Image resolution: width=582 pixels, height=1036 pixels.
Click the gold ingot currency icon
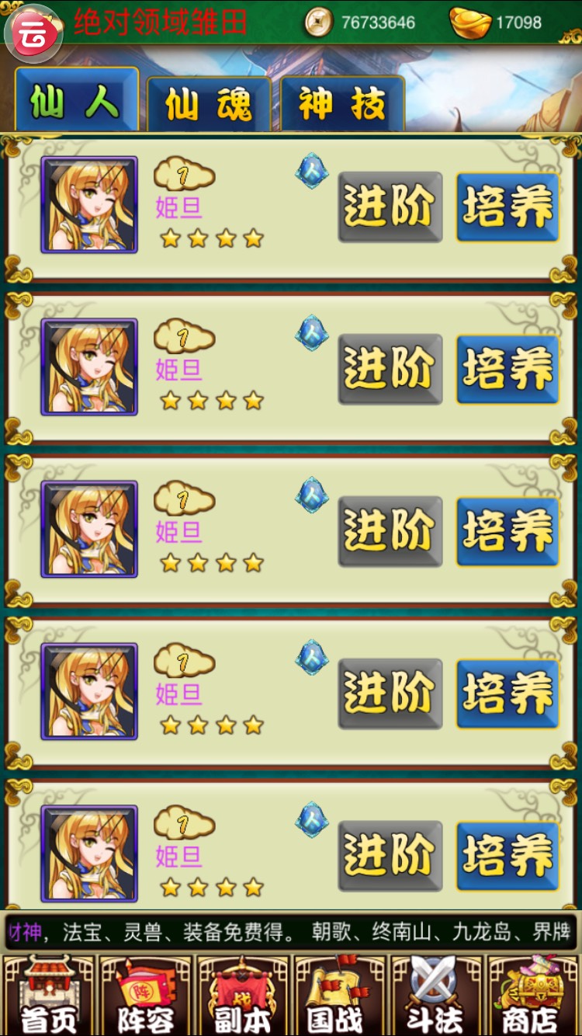tap(470, 23)
